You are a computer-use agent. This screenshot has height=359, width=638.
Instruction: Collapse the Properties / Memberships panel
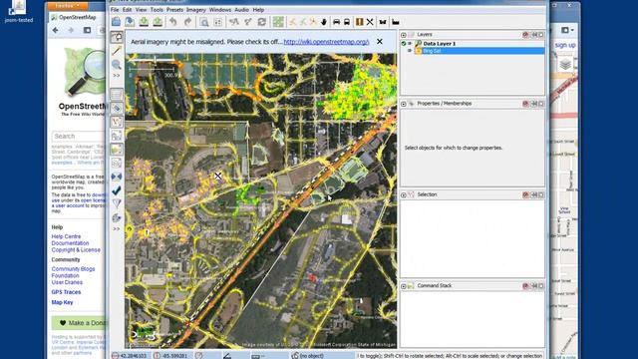click(x=404, y=104)
